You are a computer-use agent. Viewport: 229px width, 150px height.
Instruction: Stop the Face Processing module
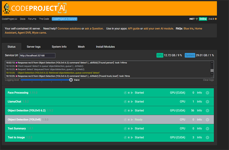(x=129, y=93)
